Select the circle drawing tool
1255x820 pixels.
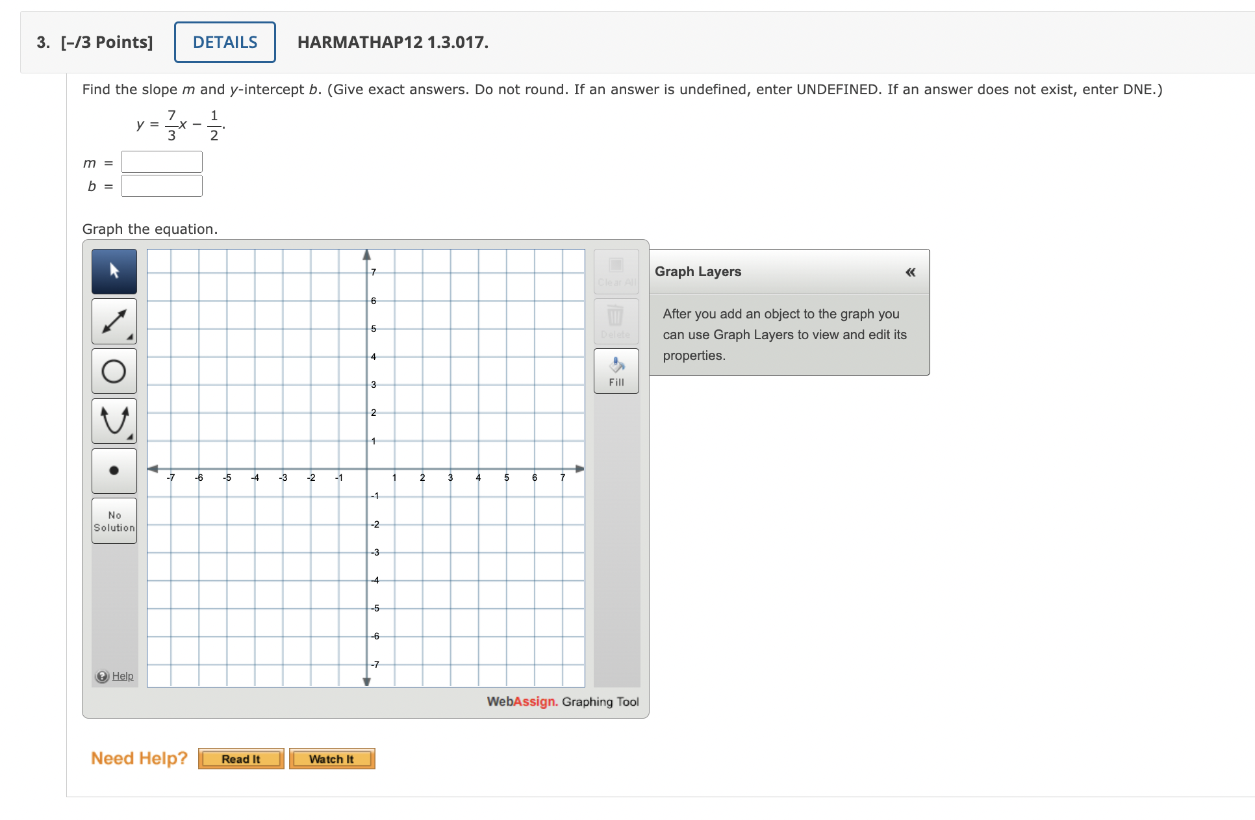114,371
